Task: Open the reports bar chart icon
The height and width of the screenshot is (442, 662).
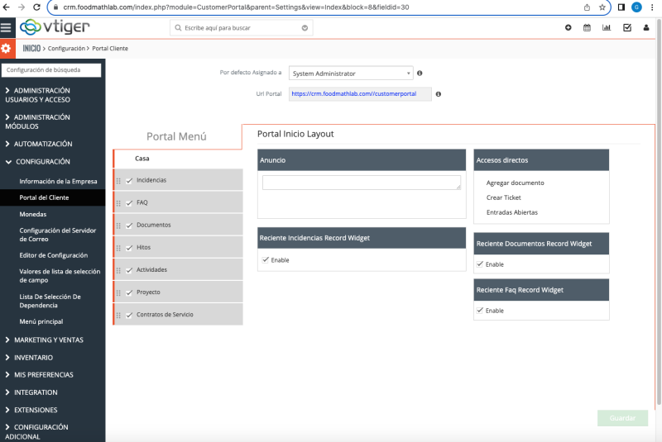Action: (607, 27)
